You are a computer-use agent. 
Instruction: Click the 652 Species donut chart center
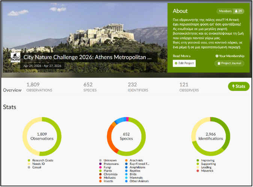coord(126,136)
